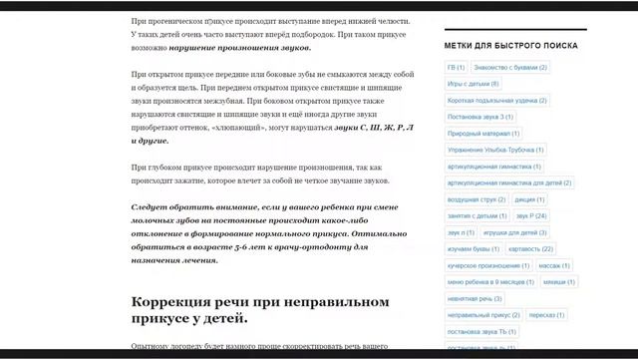Open tag "игрушка для детей (3)"
This screenshot has height=359, width=638.
[x=514, y=232]
